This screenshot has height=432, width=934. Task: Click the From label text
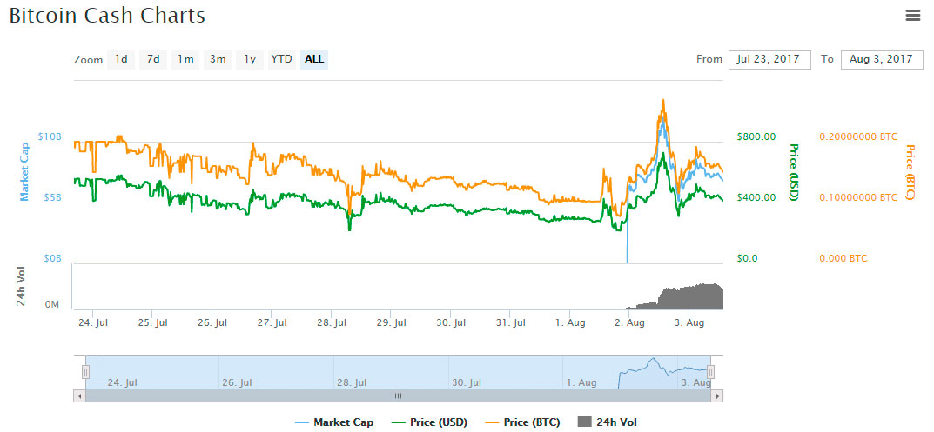[x=709, y=59]
